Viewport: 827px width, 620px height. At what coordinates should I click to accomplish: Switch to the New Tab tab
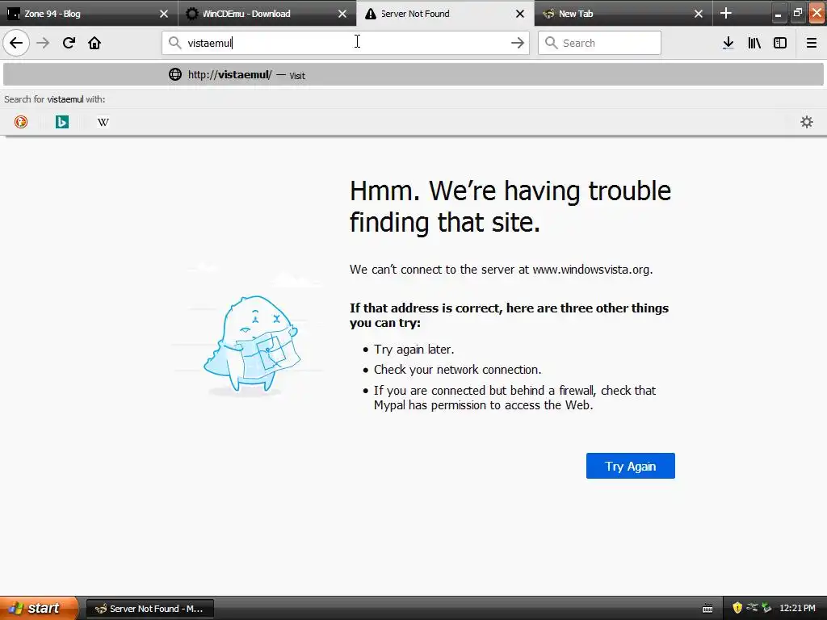[623, 13]
